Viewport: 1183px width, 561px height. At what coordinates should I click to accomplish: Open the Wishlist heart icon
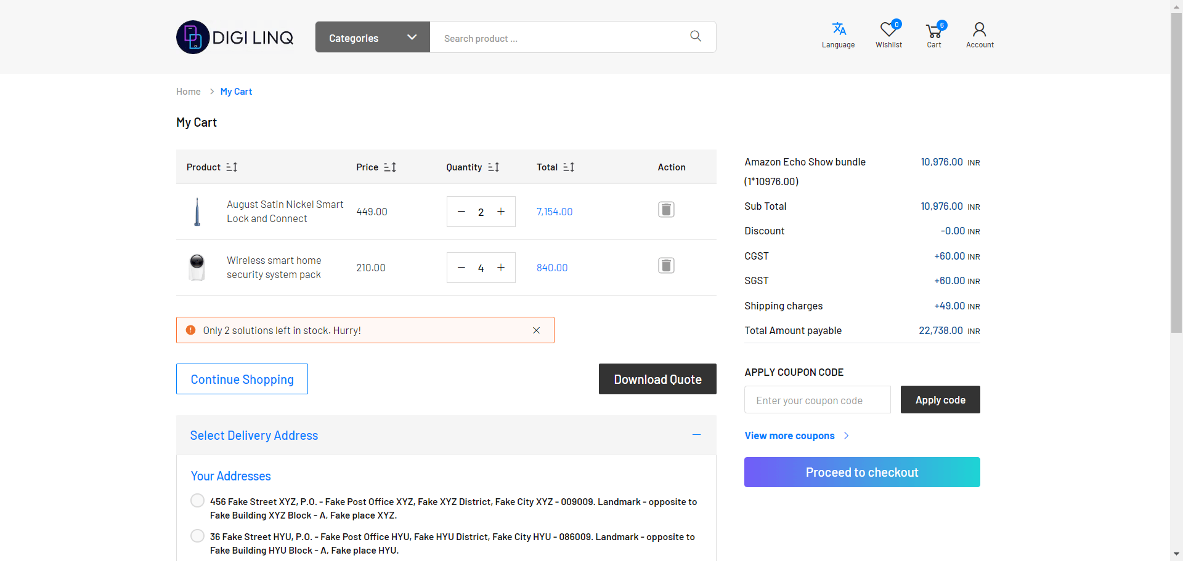coord(888,30)
